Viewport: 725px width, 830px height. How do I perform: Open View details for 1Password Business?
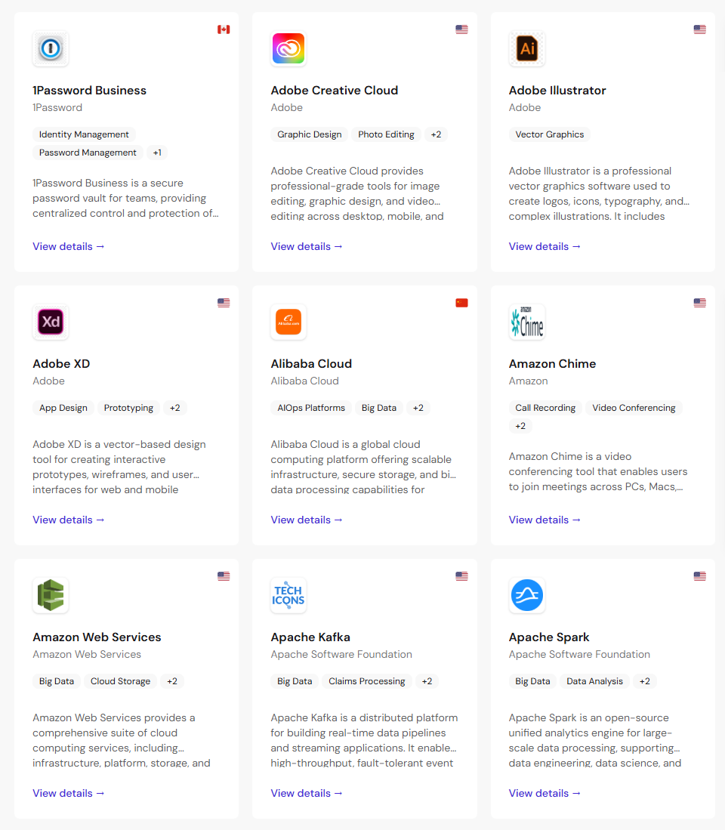(68, 247)
